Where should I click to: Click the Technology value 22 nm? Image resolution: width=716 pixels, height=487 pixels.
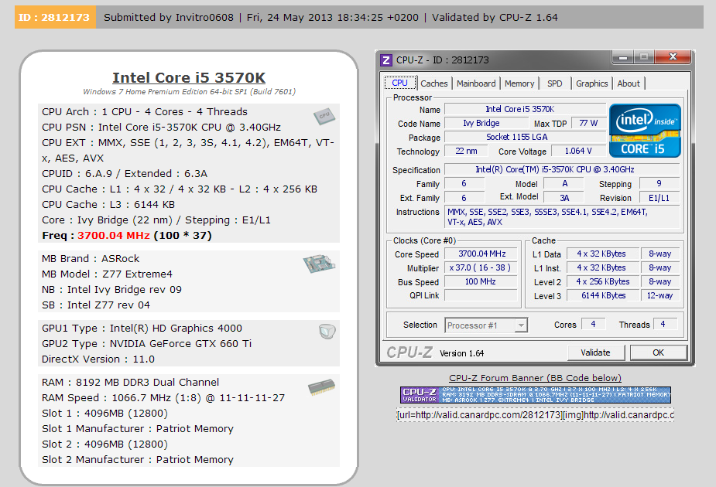466,151
